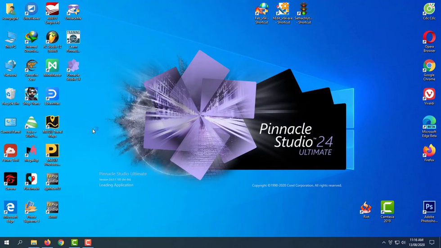Open the volume control tray icon

[x=404, y=243]
